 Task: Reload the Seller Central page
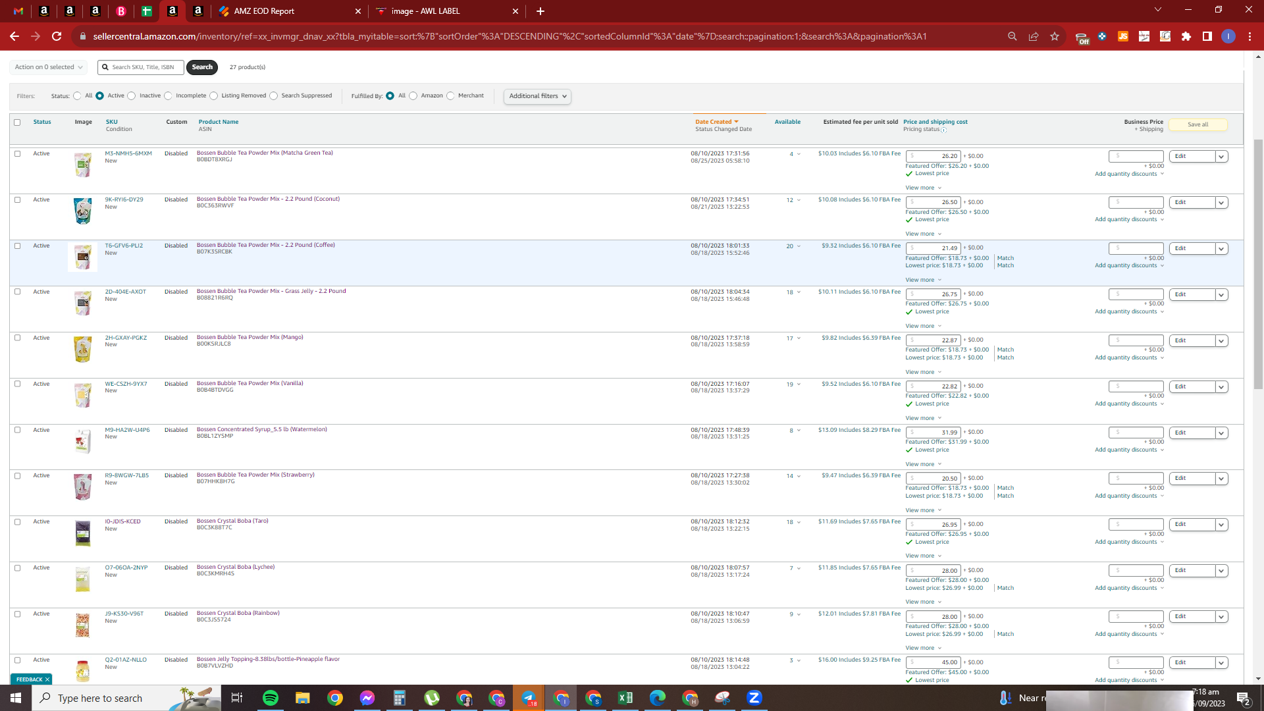tap(57, 36)
